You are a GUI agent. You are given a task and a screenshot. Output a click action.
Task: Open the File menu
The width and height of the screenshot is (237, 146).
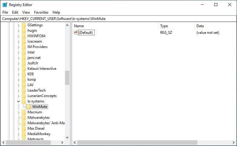pos(5,12)
